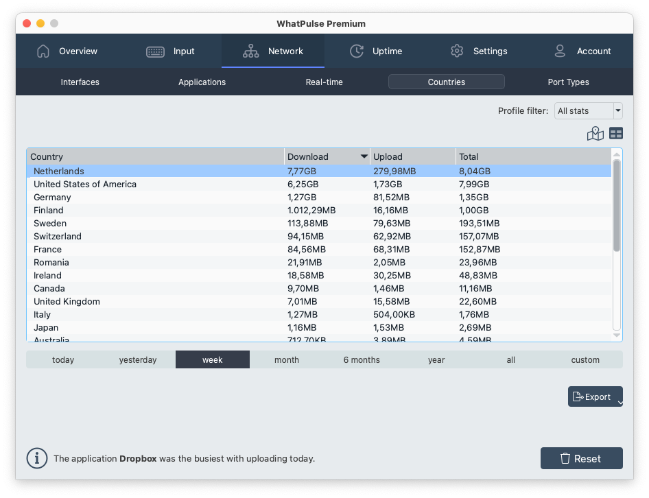Image resolution: width=649 pixels, height=498 pixels.
Task: Click the Dropbox name in status message
Action: point(138,459)
